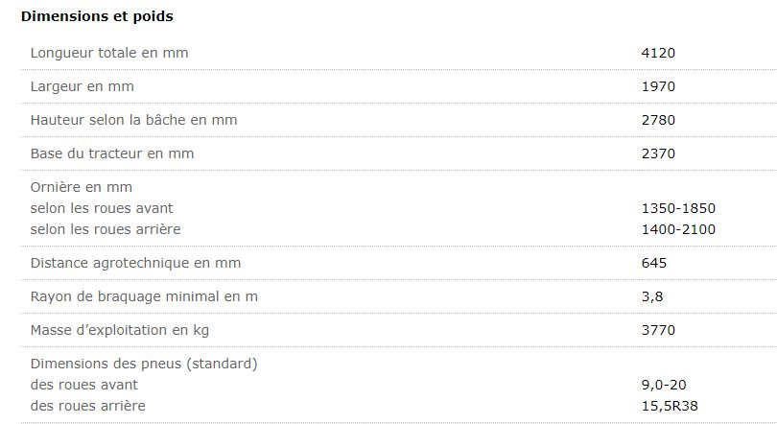
Task: Click the total length value 4120
Action: [x=658, y=53]
